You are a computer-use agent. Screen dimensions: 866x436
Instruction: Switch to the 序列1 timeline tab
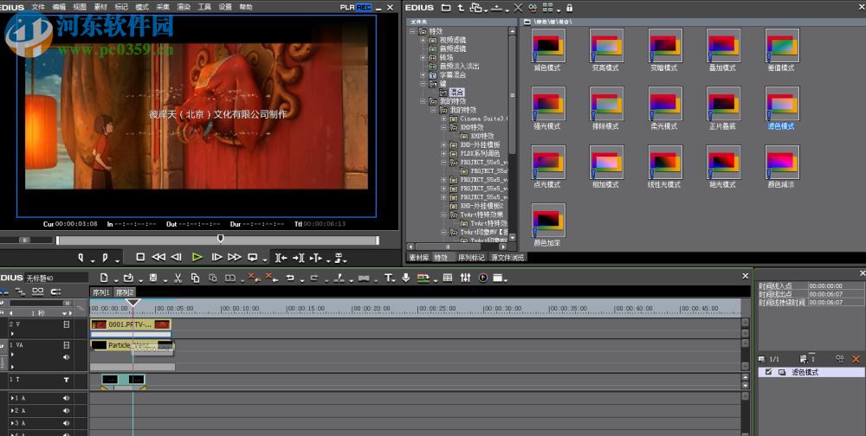101,292
